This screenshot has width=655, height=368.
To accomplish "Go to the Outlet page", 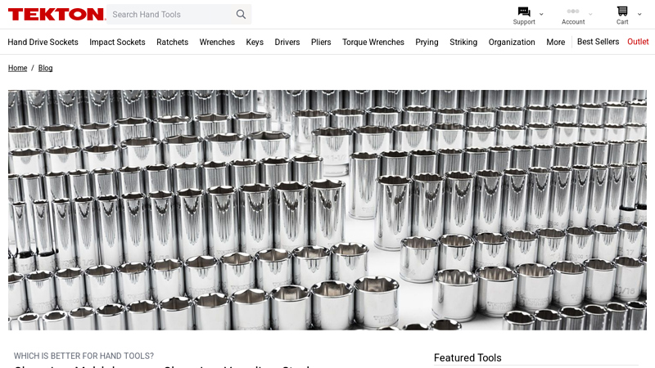I will pyautogui.click(x=639, y=42).
